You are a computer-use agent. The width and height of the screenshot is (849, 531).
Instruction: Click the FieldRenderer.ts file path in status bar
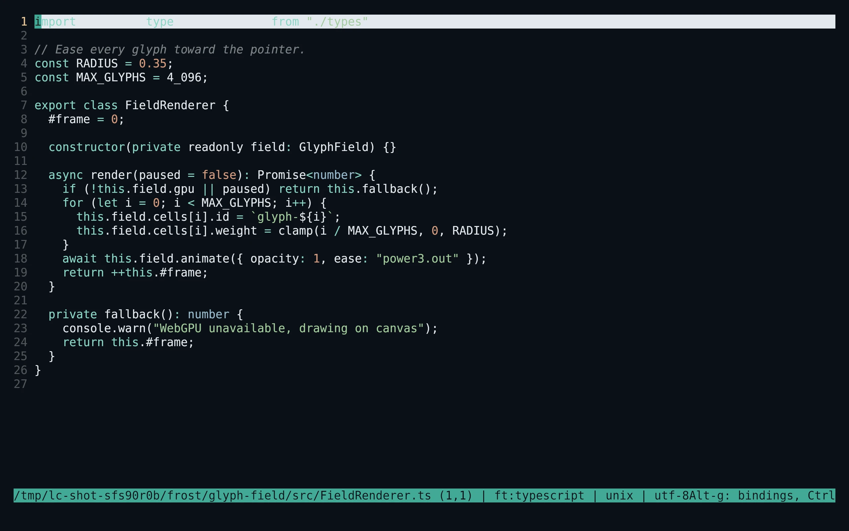click(x=223, y=495)
